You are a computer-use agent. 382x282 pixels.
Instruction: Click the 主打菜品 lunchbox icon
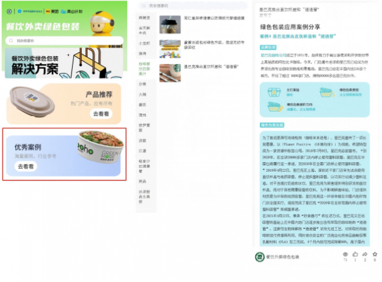tap(274, 92)
